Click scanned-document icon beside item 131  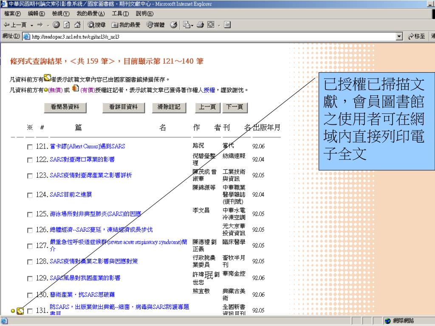[x=20, y=311]
